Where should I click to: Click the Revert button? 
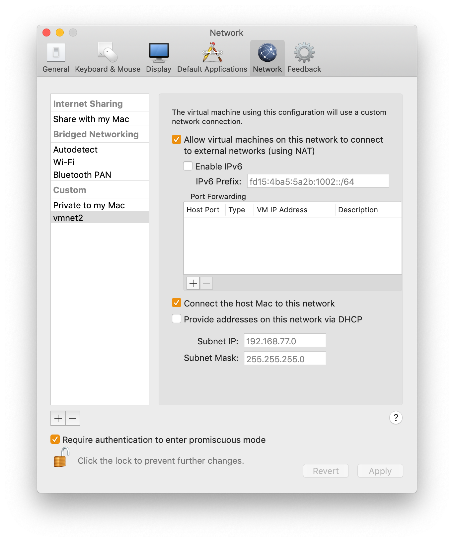pyautogui.click(x=326, y=471)
